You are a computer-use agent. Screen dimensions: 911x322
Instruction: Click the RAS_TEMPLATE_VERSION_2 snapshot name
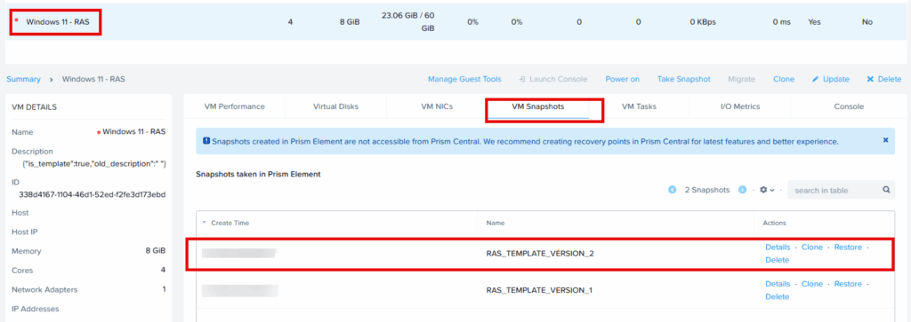540,254
